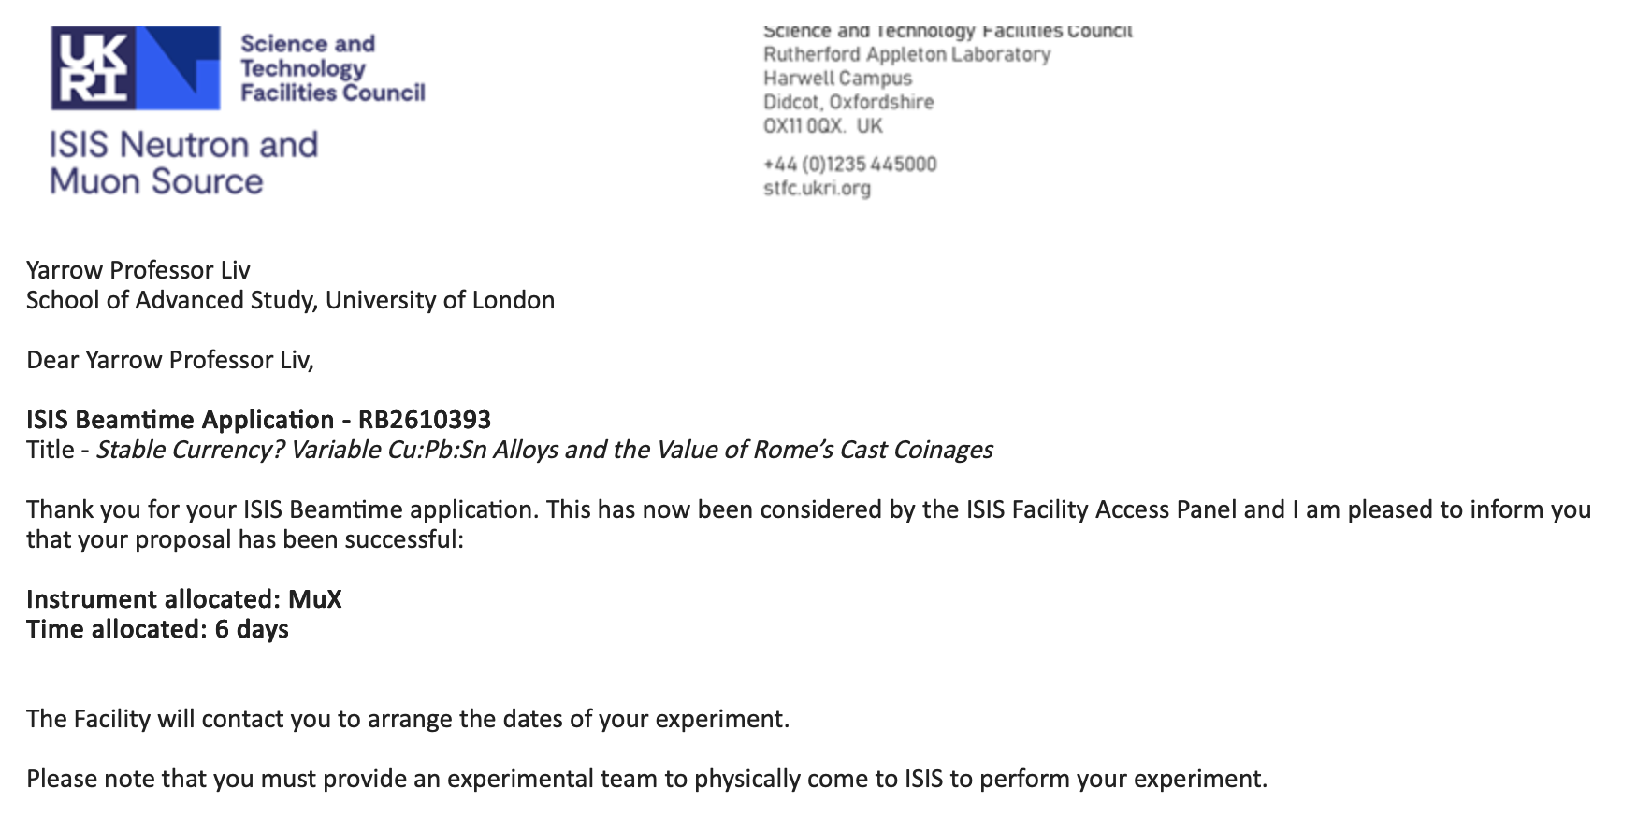Click the 'Harwell Campus' address line

837,79
